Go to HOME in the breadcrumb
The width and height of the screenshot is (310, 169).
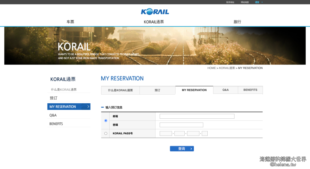point(211,68)
